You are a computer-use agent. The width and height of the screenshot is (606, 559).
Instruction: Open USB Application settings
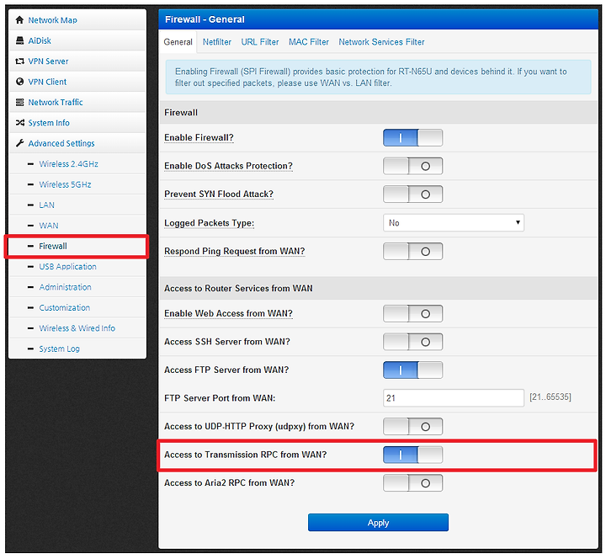click(x=67, y=266)
